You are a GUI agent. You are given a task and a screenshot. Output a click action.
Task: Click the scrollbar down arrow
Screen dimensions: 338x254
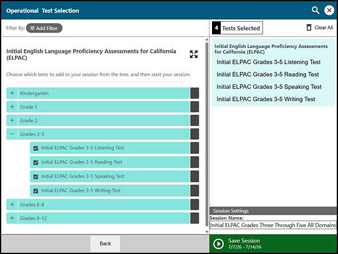tap(206, 232)
